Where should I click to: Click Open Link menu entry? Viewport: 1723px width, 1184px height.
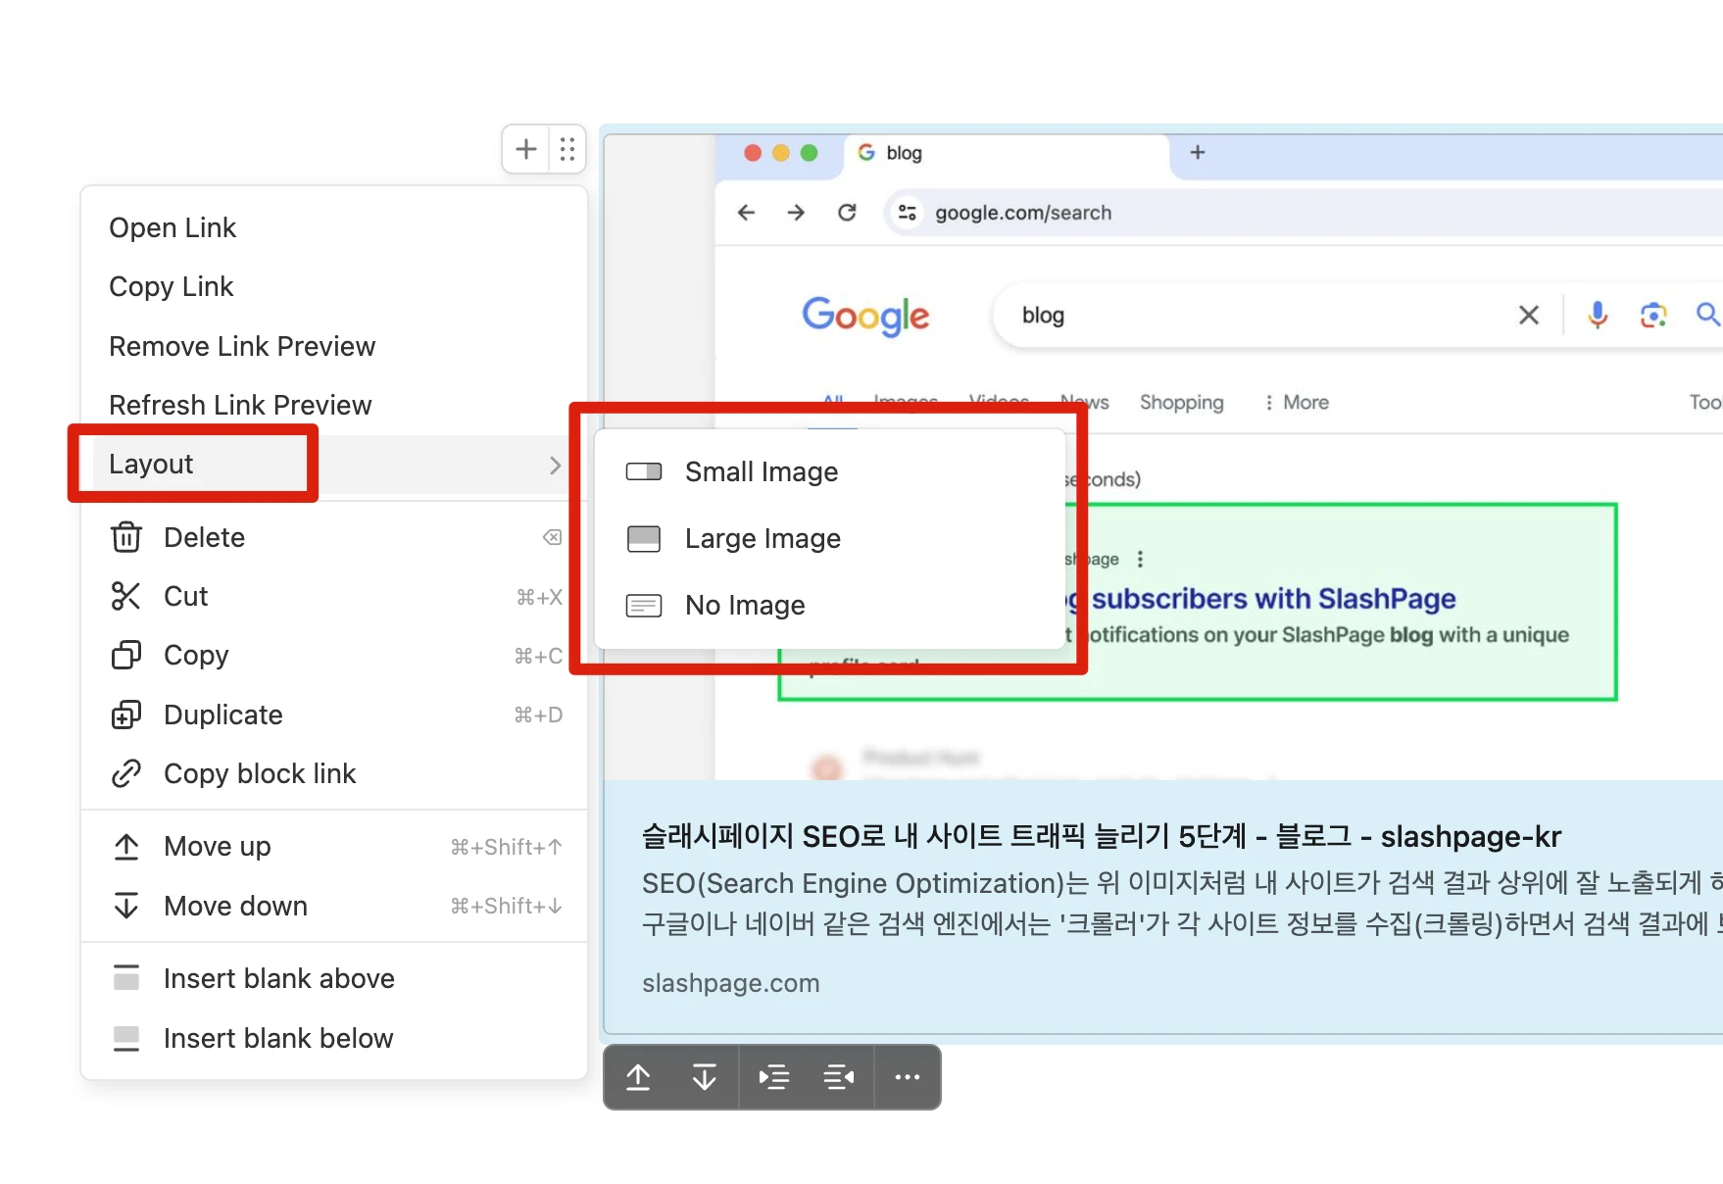click(x=172, y=228)
